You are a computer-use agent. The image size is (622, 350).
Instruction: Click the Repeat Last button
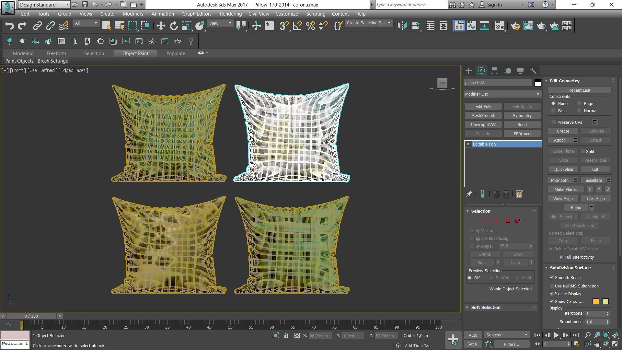579,90
